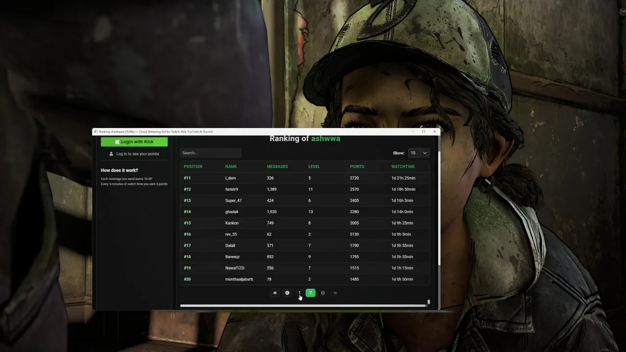The image size is (626, 352).
Task: Click the last page double-arrow icon
Action: pos(335,293)
